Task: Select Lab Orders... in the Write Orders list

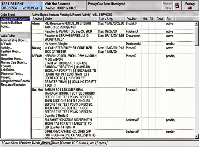Action: click(9, 70)
